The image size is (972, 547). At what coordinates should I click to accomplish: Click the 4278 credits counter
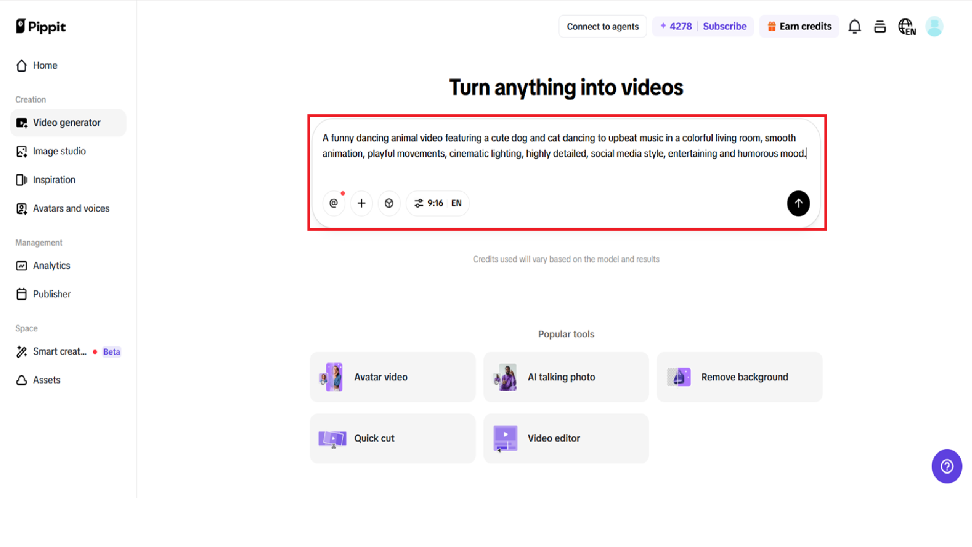pyautogui.click(x=676, y=27)
